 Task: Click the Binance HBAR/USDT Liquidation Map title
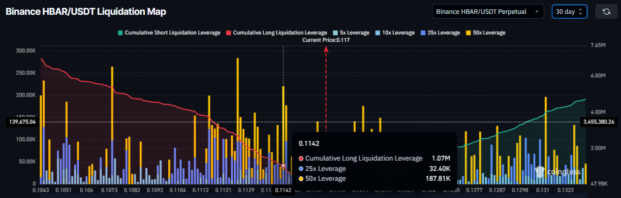coord(86,11)
